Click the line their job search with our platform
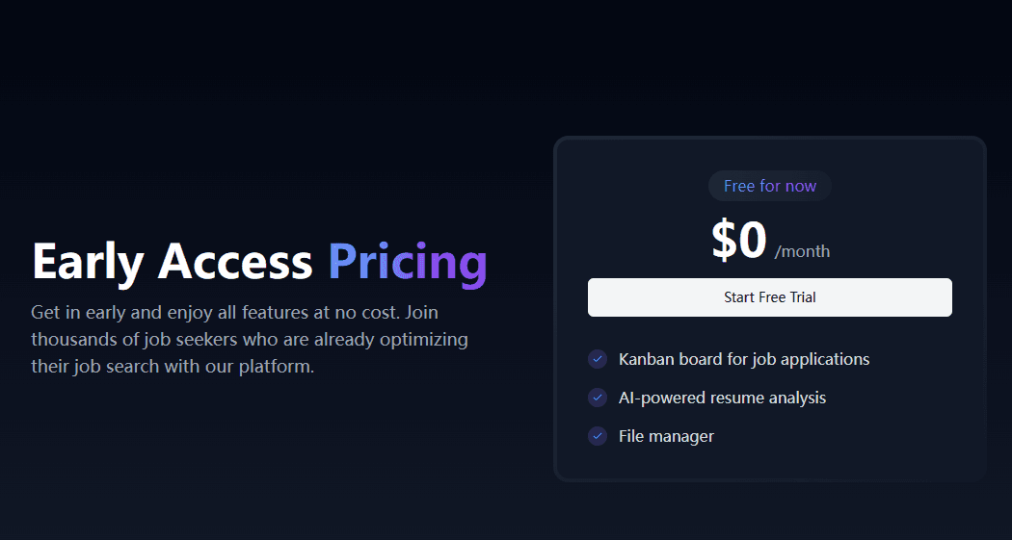This screenshot has height=540, width=1012. 173,367
